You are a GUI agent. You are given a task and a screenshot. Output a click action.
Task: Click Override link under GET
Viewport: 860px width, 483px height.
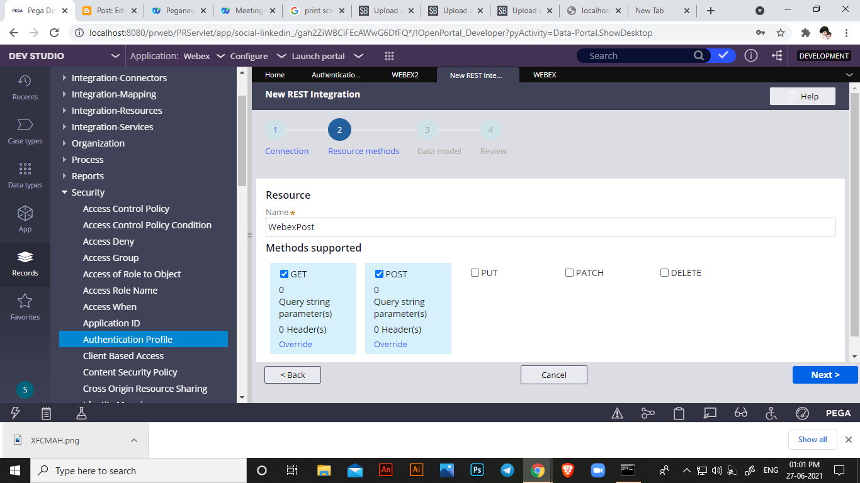(295, 345)
